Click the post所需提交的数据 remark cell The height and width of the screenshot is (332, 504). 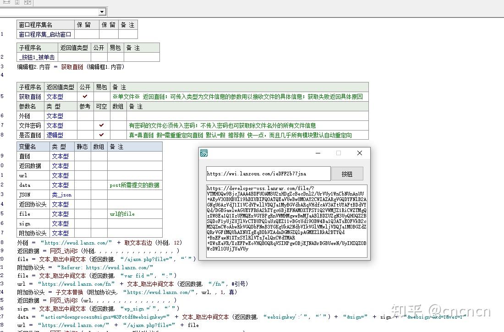[x=136, y=185]
